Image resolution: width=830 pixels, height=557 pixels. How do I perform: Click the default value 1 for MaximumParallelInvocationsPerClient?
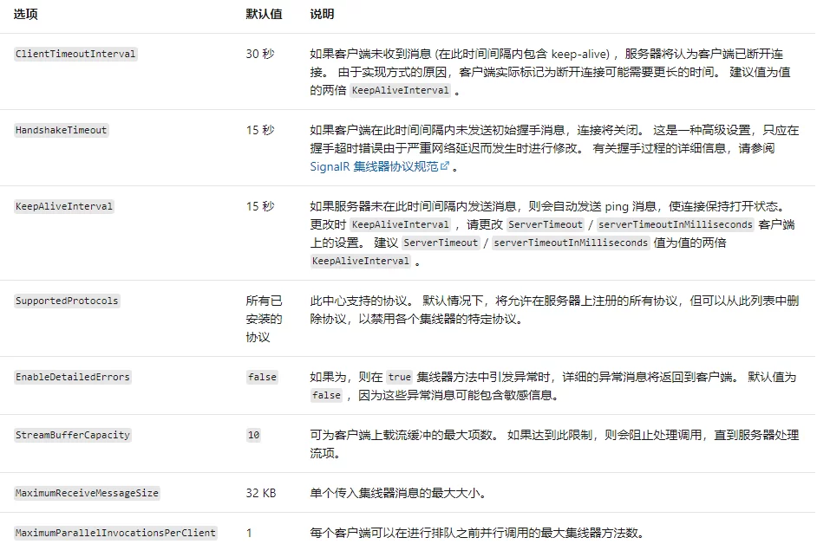tap(249, 533)
